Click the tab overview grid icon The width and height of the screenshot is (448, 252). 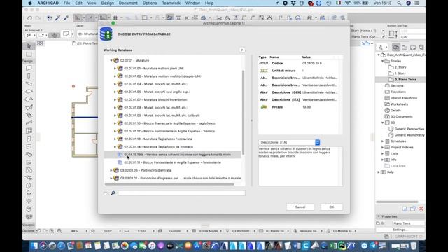coord(41,43)
